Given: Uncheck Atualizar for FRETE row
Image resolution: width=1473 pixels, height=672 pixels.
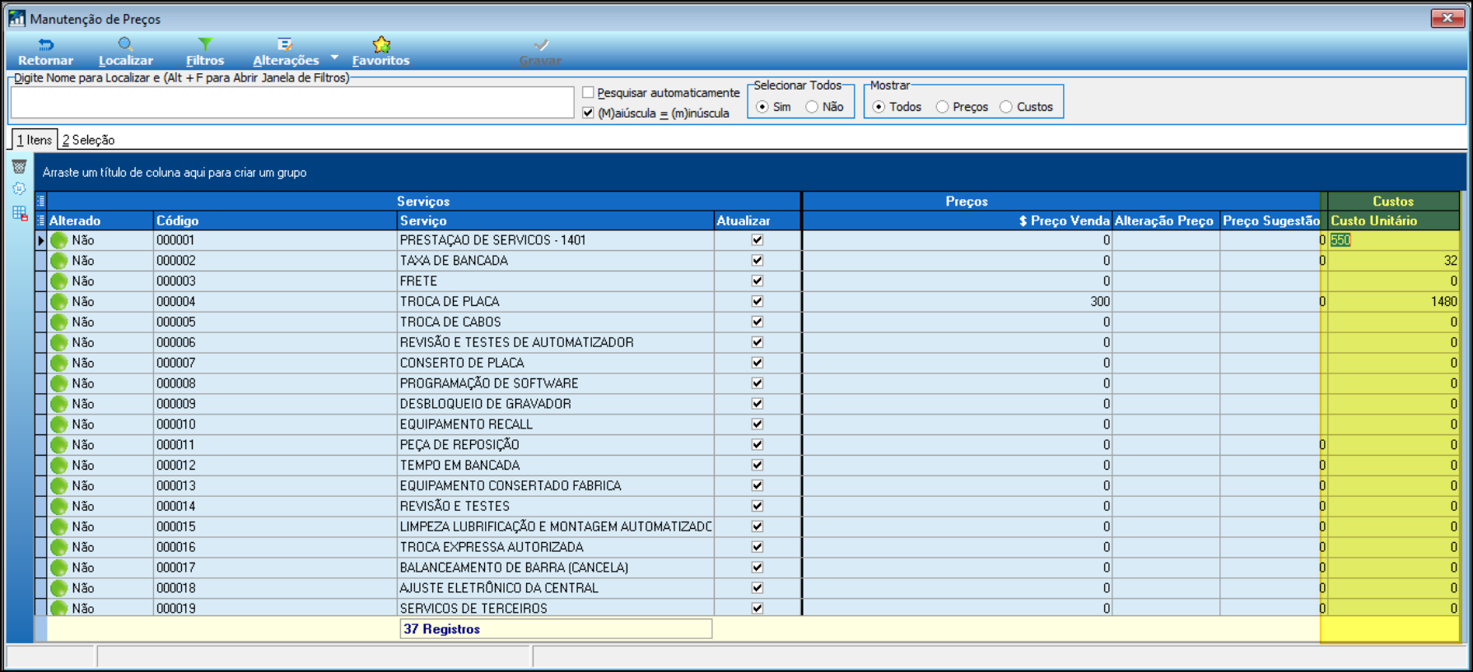Looking at the screenshot, I should tap(757, 281).
